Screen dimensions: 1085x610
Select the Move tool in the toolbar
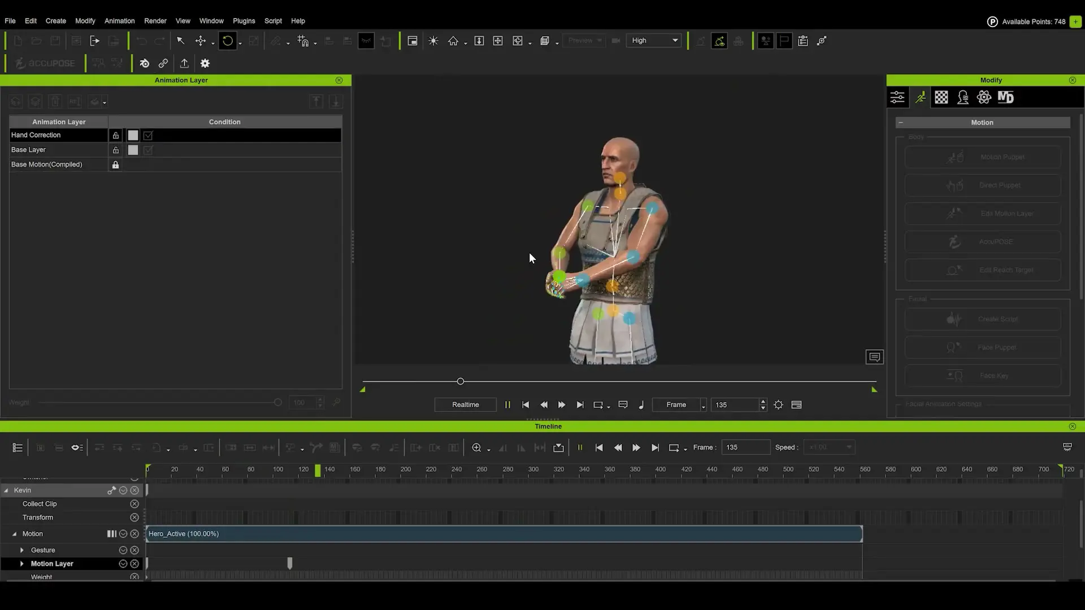pyautogui.click(x=201, y=40)
